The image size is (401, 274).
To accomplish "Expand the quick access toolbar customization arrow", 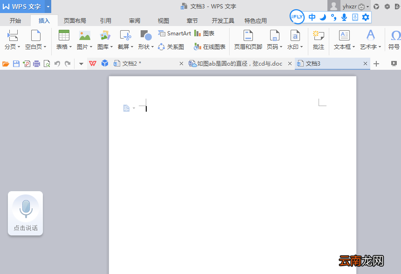I will pos(81,64).
